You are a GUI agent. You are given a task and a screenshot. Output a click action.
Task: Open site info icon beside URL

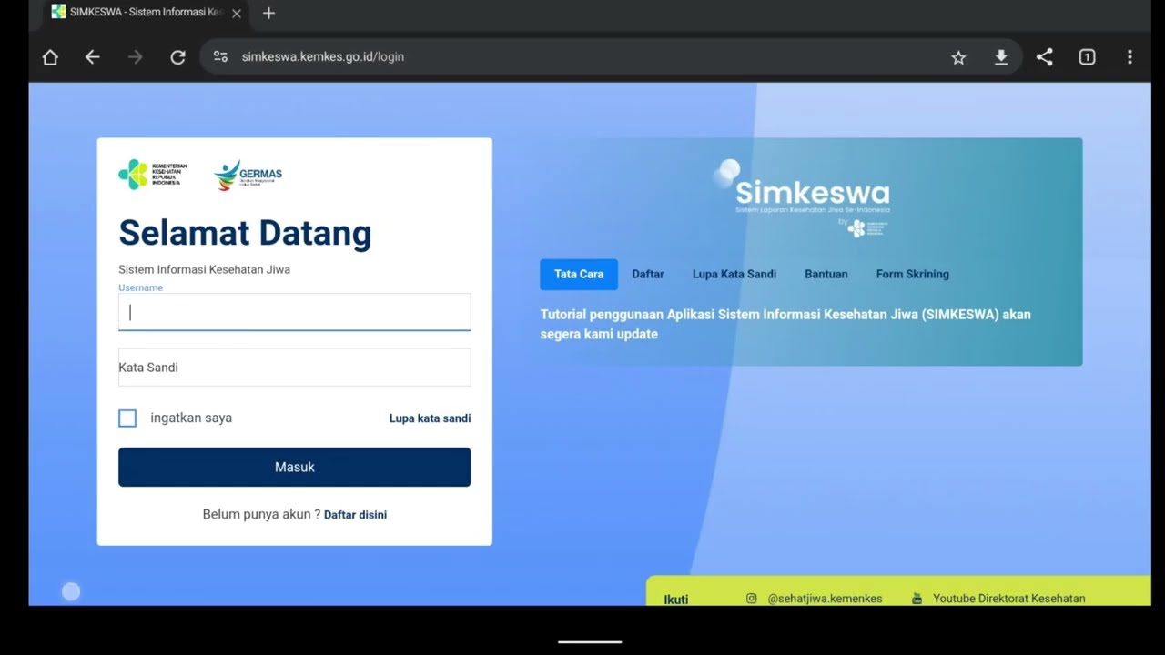coord(220,56)
